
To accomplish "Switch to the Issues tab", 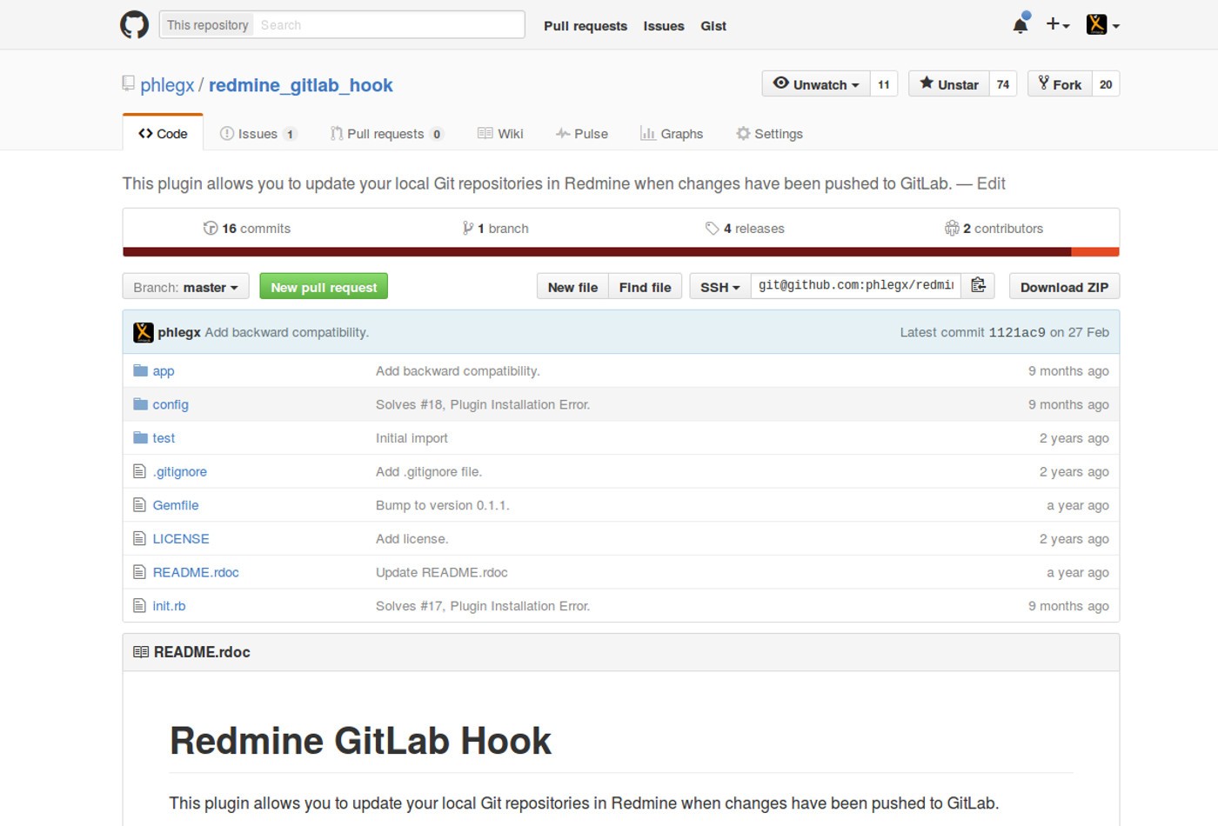I will point(258,133).
